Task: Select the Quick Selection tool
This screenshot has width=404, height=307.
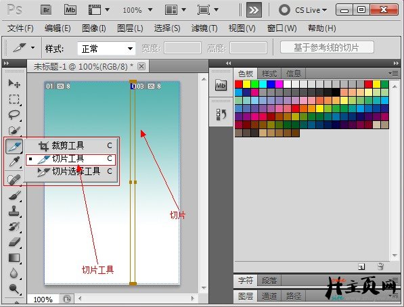Action: (14, 131)
